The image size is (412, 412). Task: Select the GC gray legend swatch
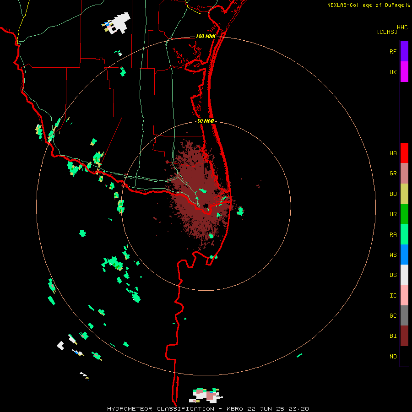tap(404, 315)
